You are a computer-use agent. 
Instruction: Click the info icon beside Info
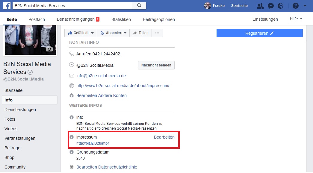pos(72,117)
